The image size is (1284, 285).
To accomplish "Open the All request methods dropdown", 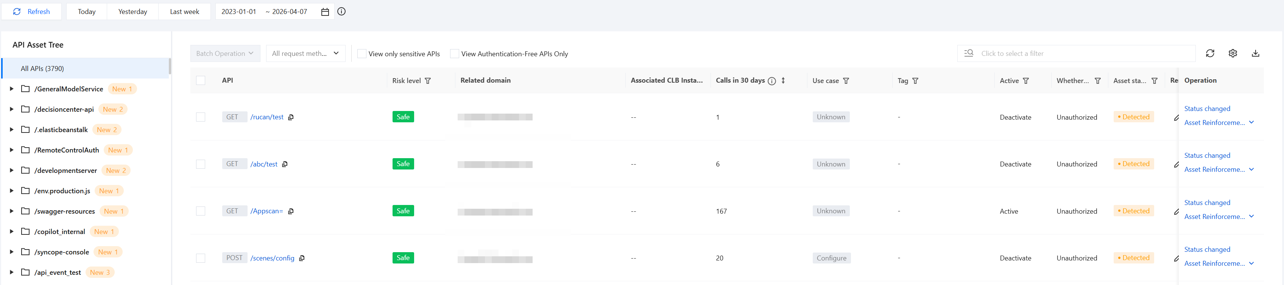I will [x=305, y=54].
